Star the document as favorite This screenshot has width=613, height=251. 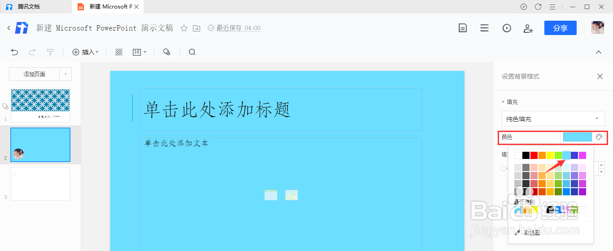[184, 28]
